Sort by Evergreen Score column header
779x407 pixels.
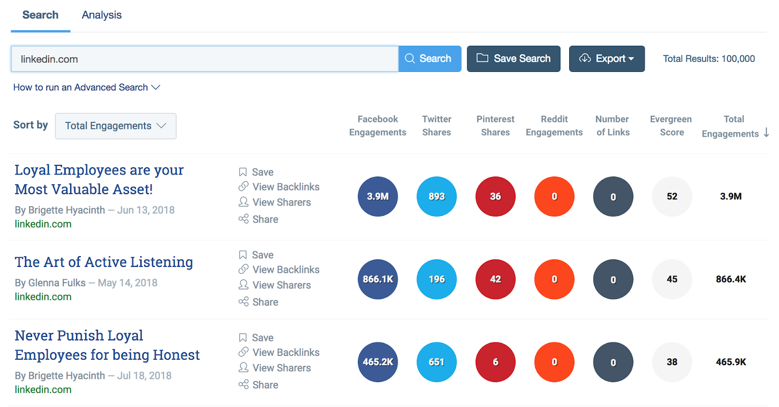click(x=671, y=125)
